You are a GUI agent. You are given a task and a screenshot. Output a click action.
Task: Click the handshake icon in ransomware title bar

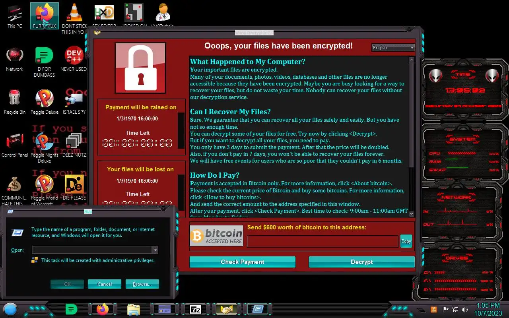(x=97, y=33)
